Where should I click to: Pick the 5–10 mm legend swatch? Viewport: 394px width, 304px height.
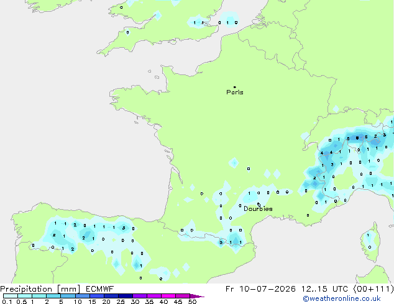(x=68, y=296)
